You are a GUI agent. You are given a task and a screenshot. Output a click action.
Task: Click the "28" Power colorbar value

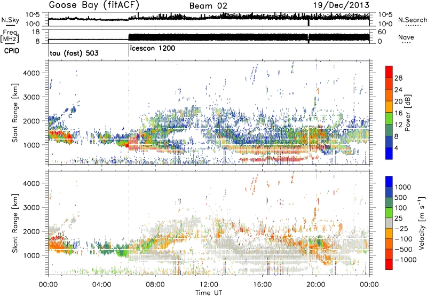pyautogui.click(x=398, y=78)
